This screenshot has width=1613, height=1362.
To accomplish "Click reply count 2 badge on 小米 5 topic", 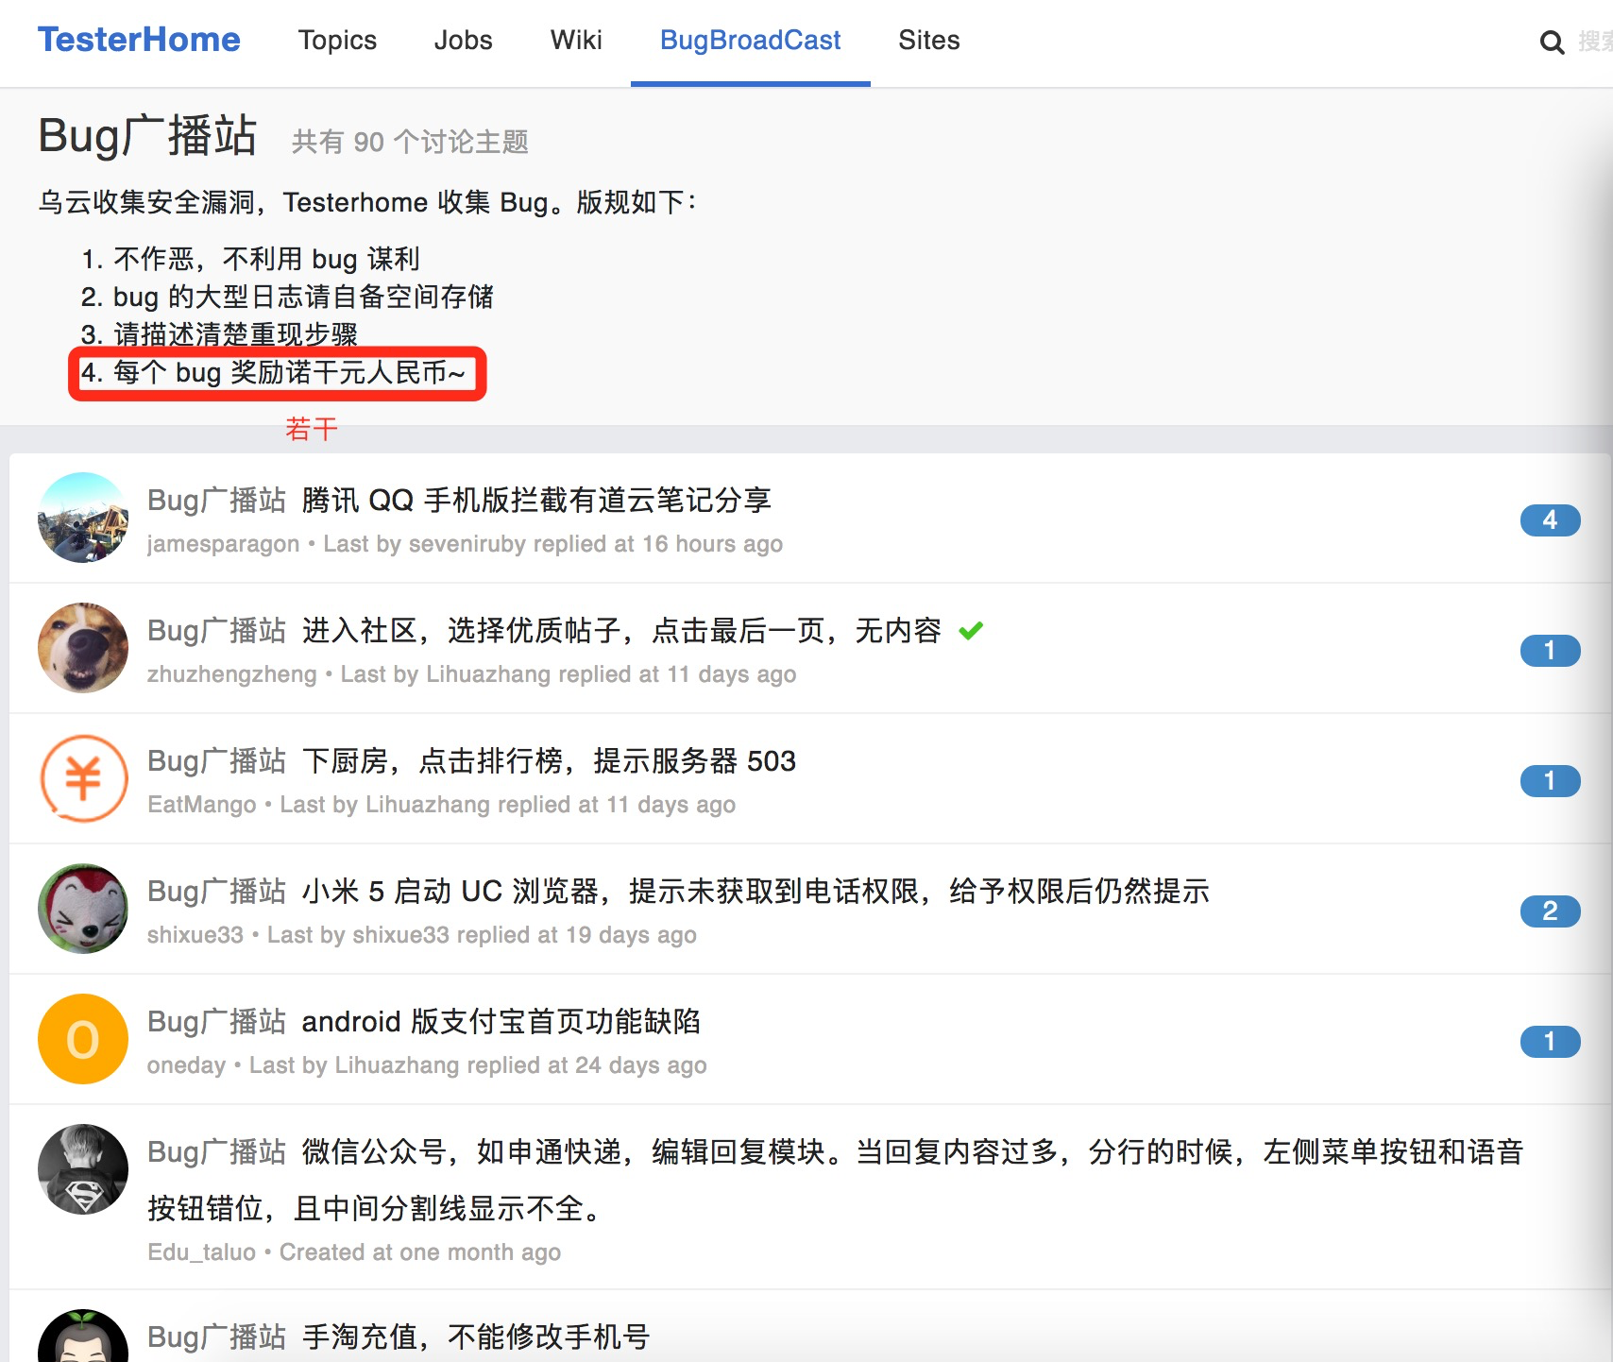I will (1550, 911).
